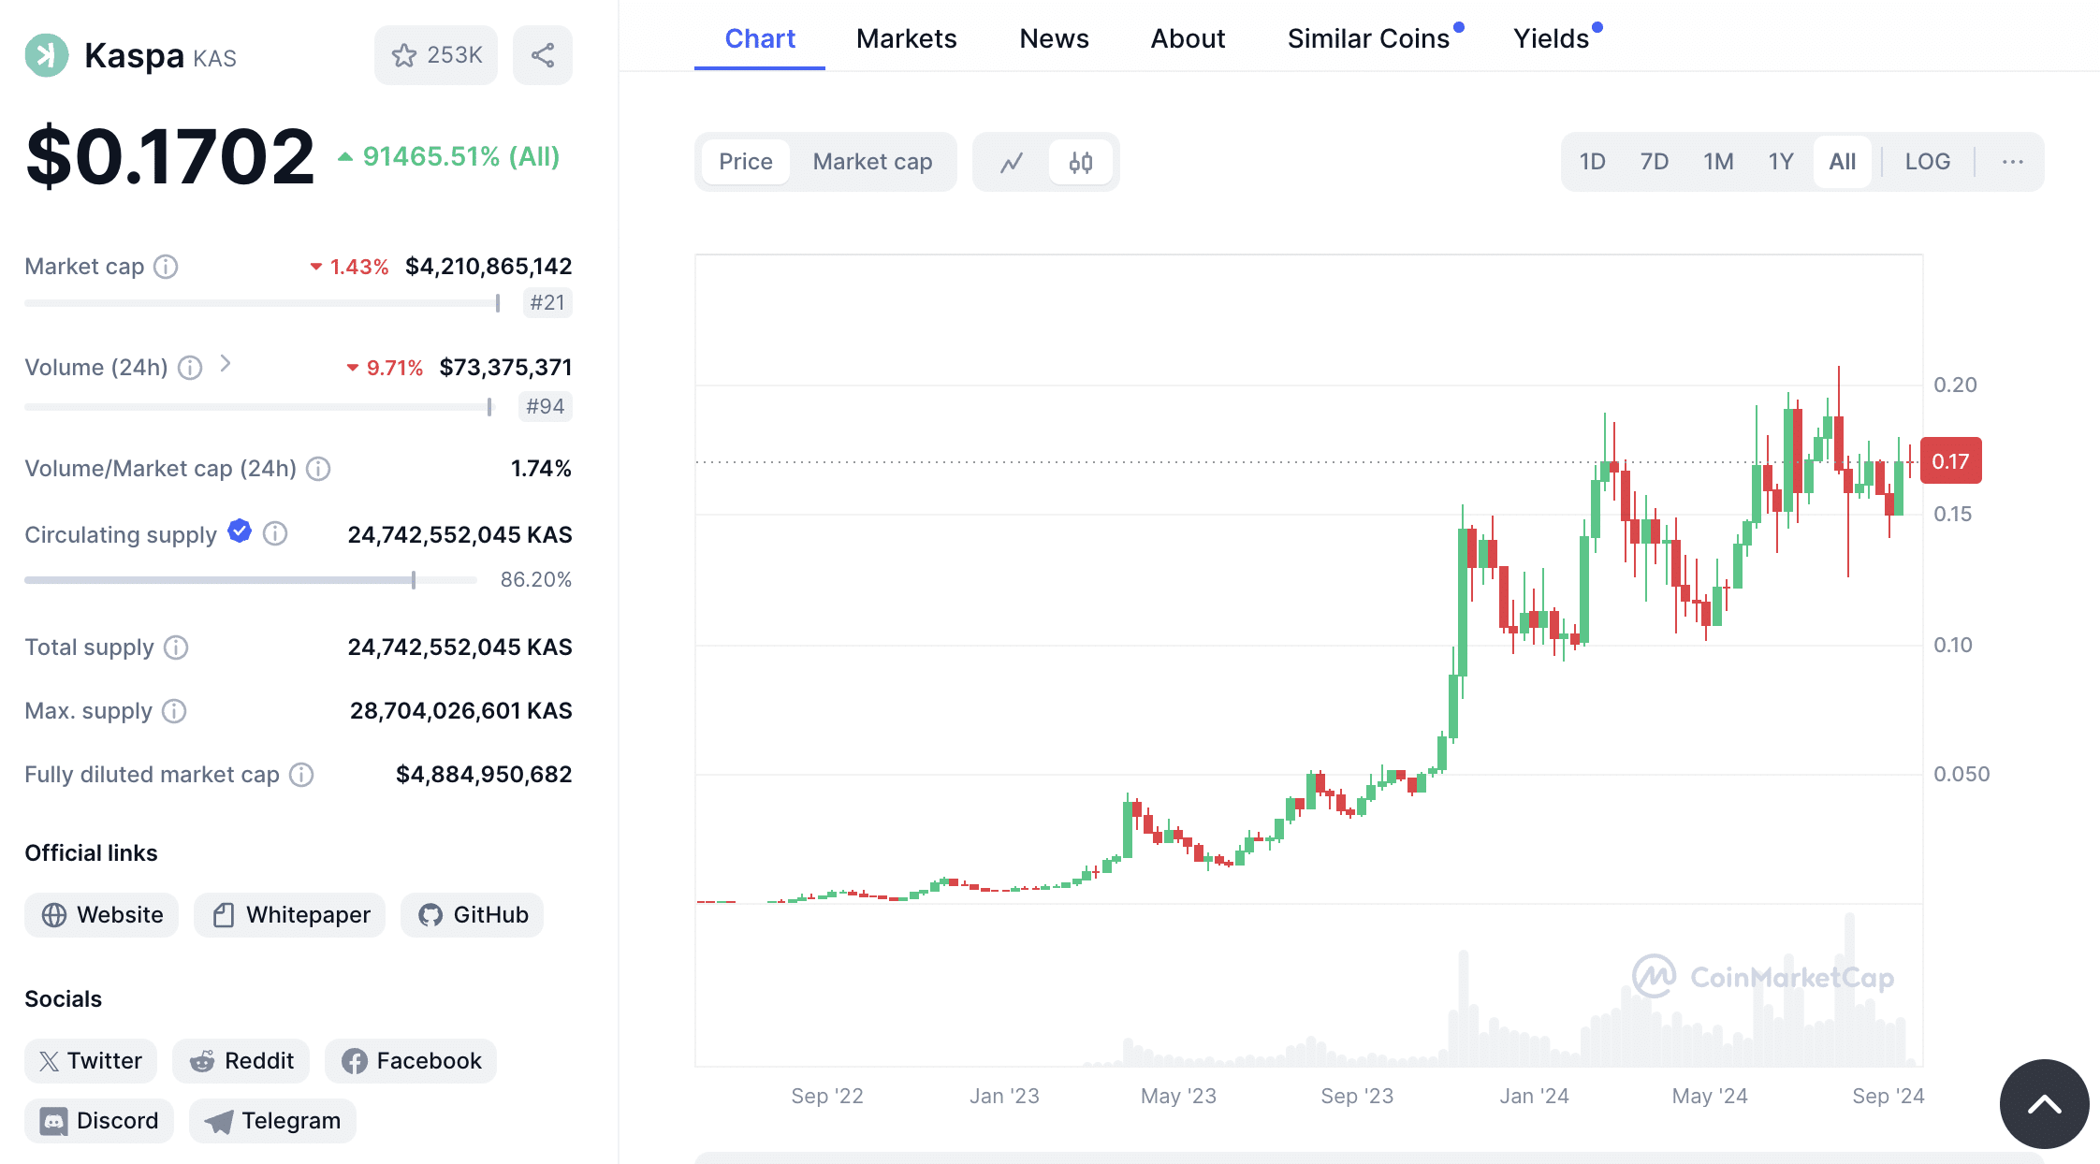Open the official Website link

coord(102,915)
